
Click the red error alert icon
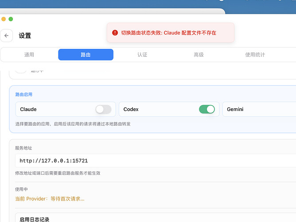click(x=115, y=33)
